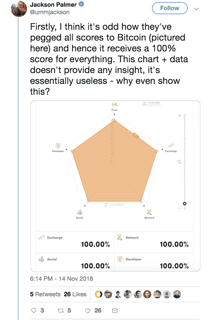Click the Developer code icon beside the chart
Viewport: 208px width, 320px height.
click(x=58, y=145)
